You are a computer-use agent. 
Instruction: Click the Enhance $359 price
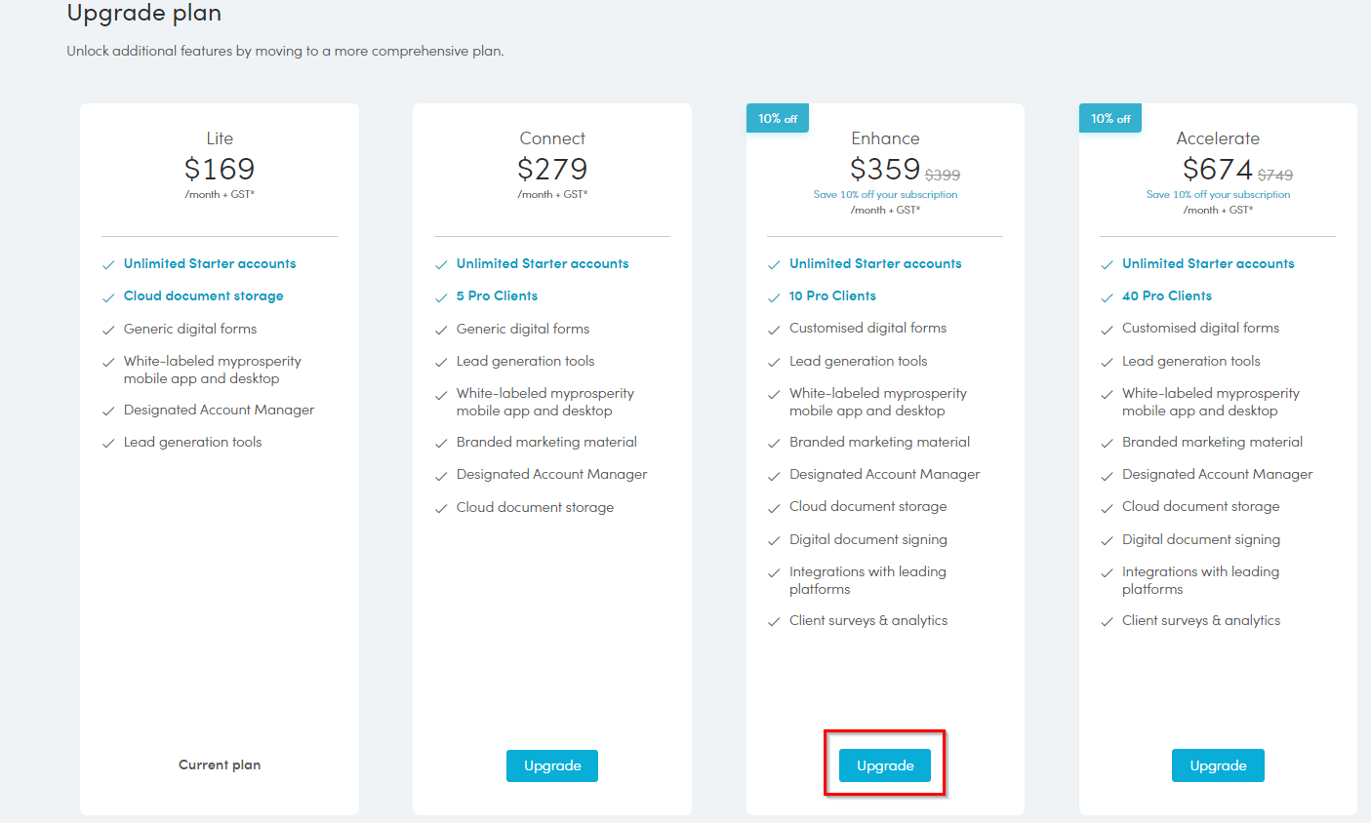[x=885, y=170]
